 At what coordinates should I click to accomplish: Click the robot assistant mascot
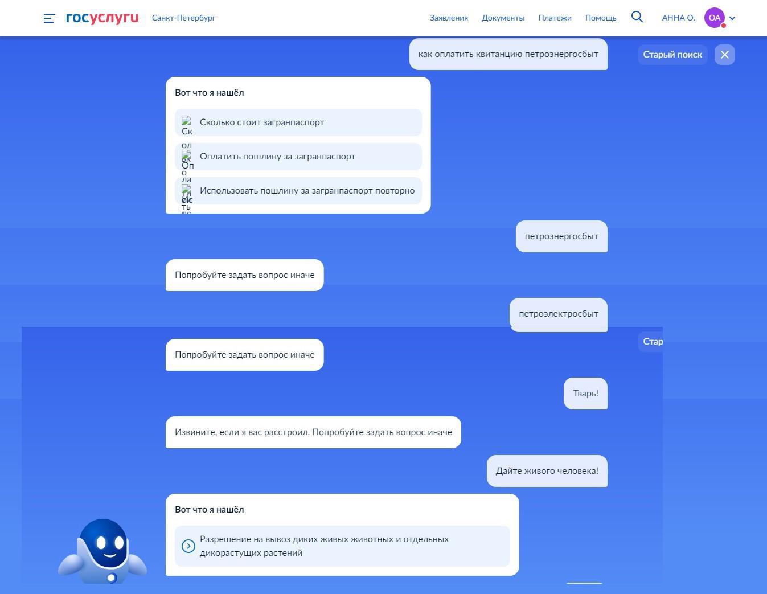tap(102, 551)
